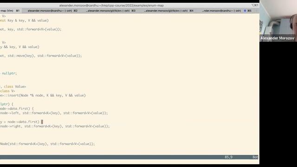The image size is (297, 167).
Task: Switch to the alexander.morozov@cardhu:~ (-zsh) tab ⌘2
Action: coord(52,11)
